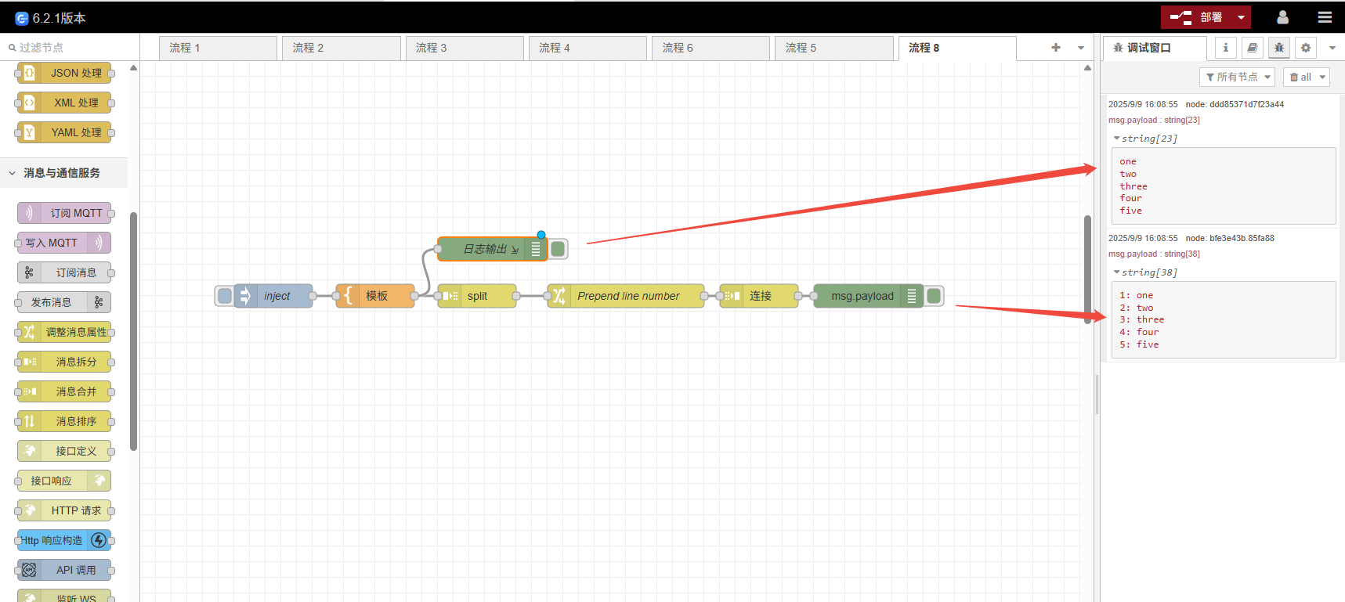Click the 过滤节点 search field

[x=71, y=48]
